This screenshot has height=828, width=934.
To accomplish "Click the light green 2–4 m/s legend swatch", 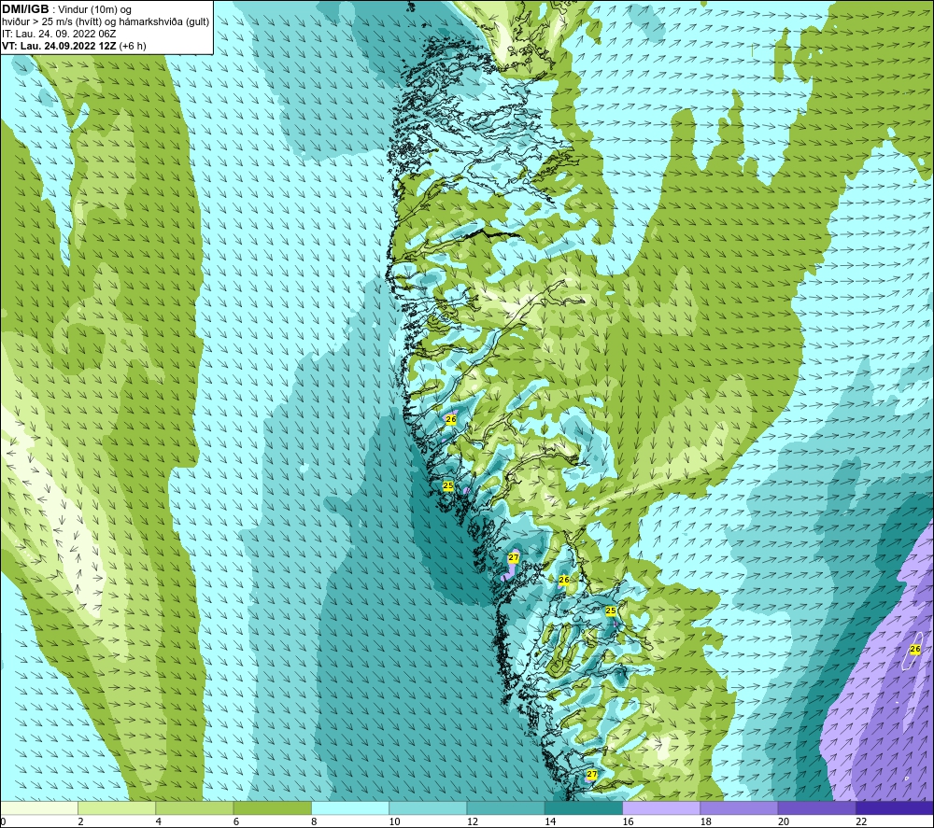I will (117, 807).
